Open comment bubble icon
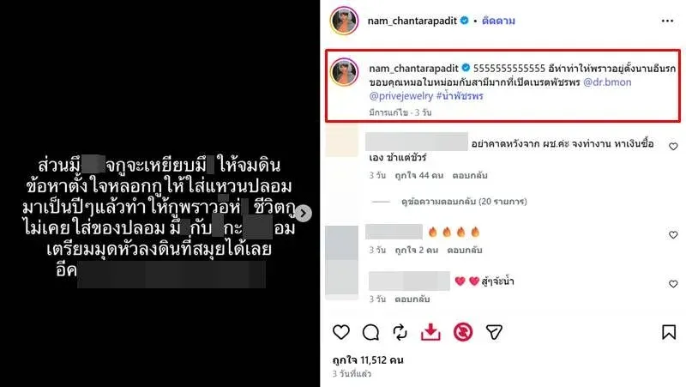 370,333
